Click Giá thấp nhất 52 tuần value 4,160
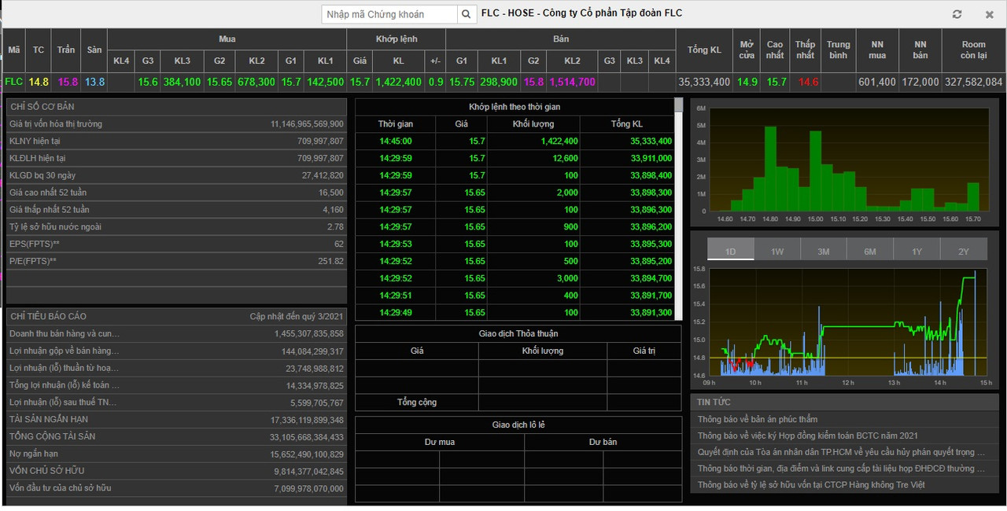Screen dimensions: 1007x511 tap(333, 210)
